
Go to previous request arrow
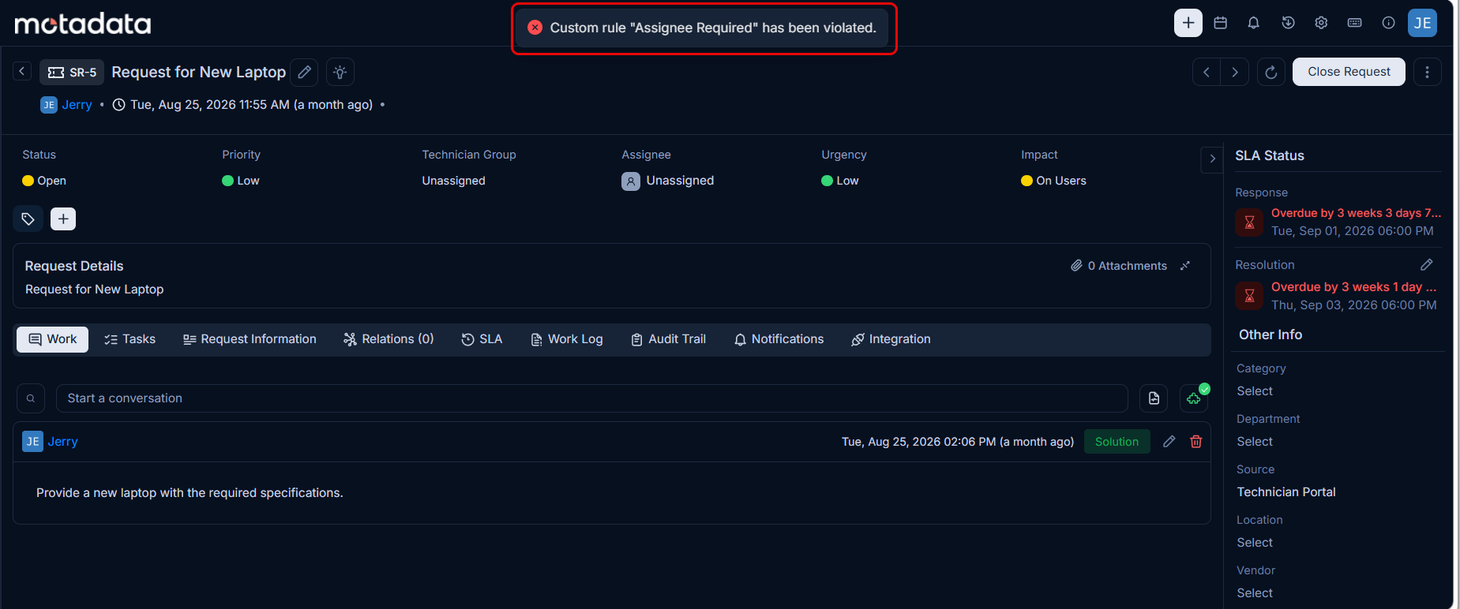tap(1207, 72)
